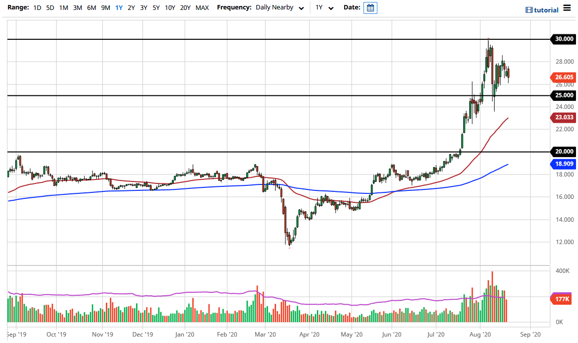
Task: Select the 1D range option
Action: (37, 8)
